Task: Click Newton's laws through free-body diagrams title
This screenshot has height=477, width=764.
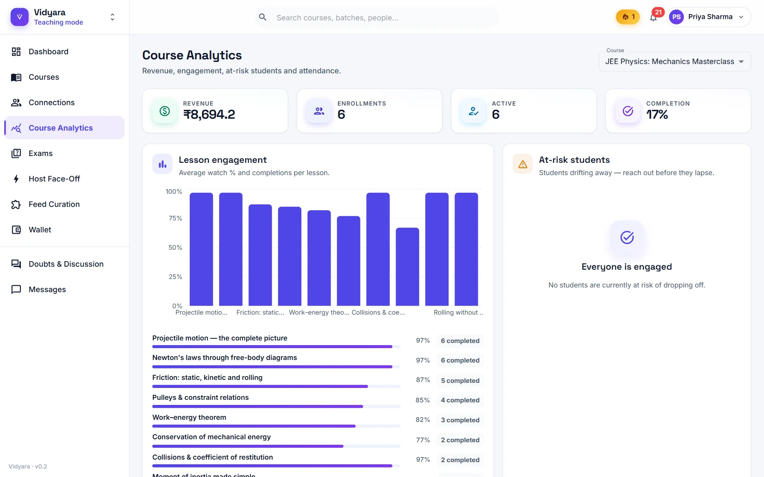Action: (x=225, y=358)
